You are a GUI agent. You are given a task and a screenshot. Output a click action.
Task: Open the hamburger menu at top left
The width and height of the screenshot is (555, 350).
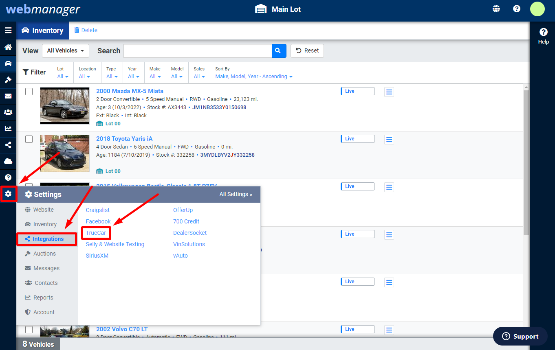click(8, 30)
